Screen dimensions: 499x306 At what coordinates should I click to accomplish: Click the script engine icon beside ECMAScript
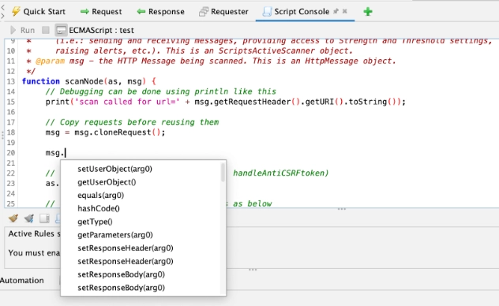[x=61, y=30]
